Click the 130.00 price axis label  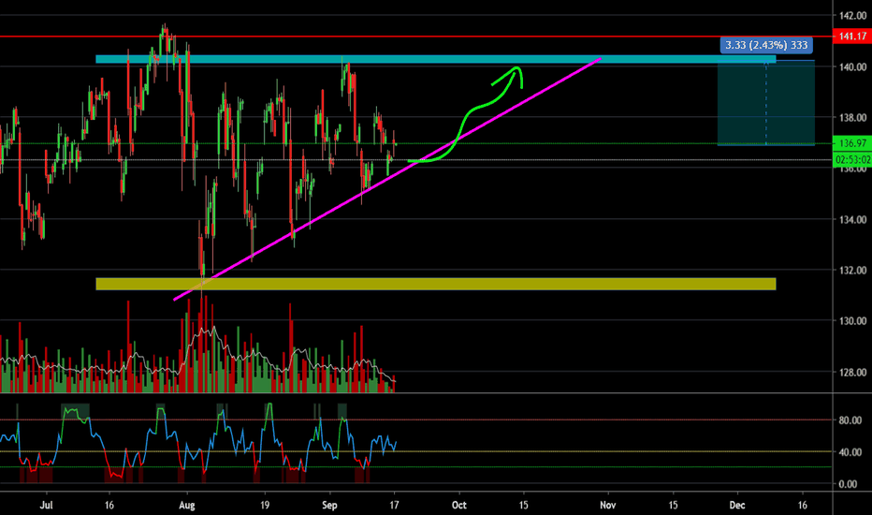[x=852, y=320]
